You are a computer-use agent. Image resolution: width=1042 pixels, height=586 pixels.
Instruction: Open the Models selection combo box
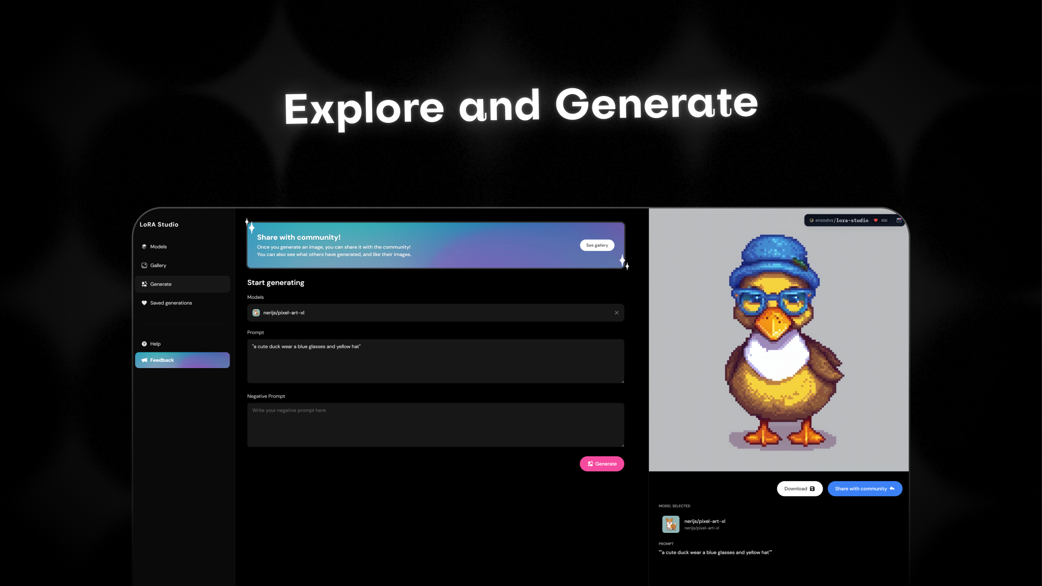click(429, 313)
